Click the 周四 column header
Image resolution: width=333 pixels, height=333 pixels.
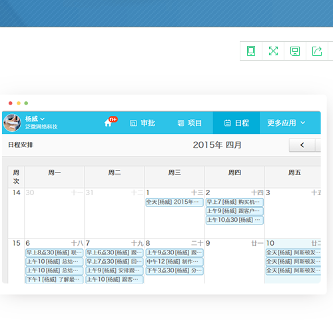point(234,176)
